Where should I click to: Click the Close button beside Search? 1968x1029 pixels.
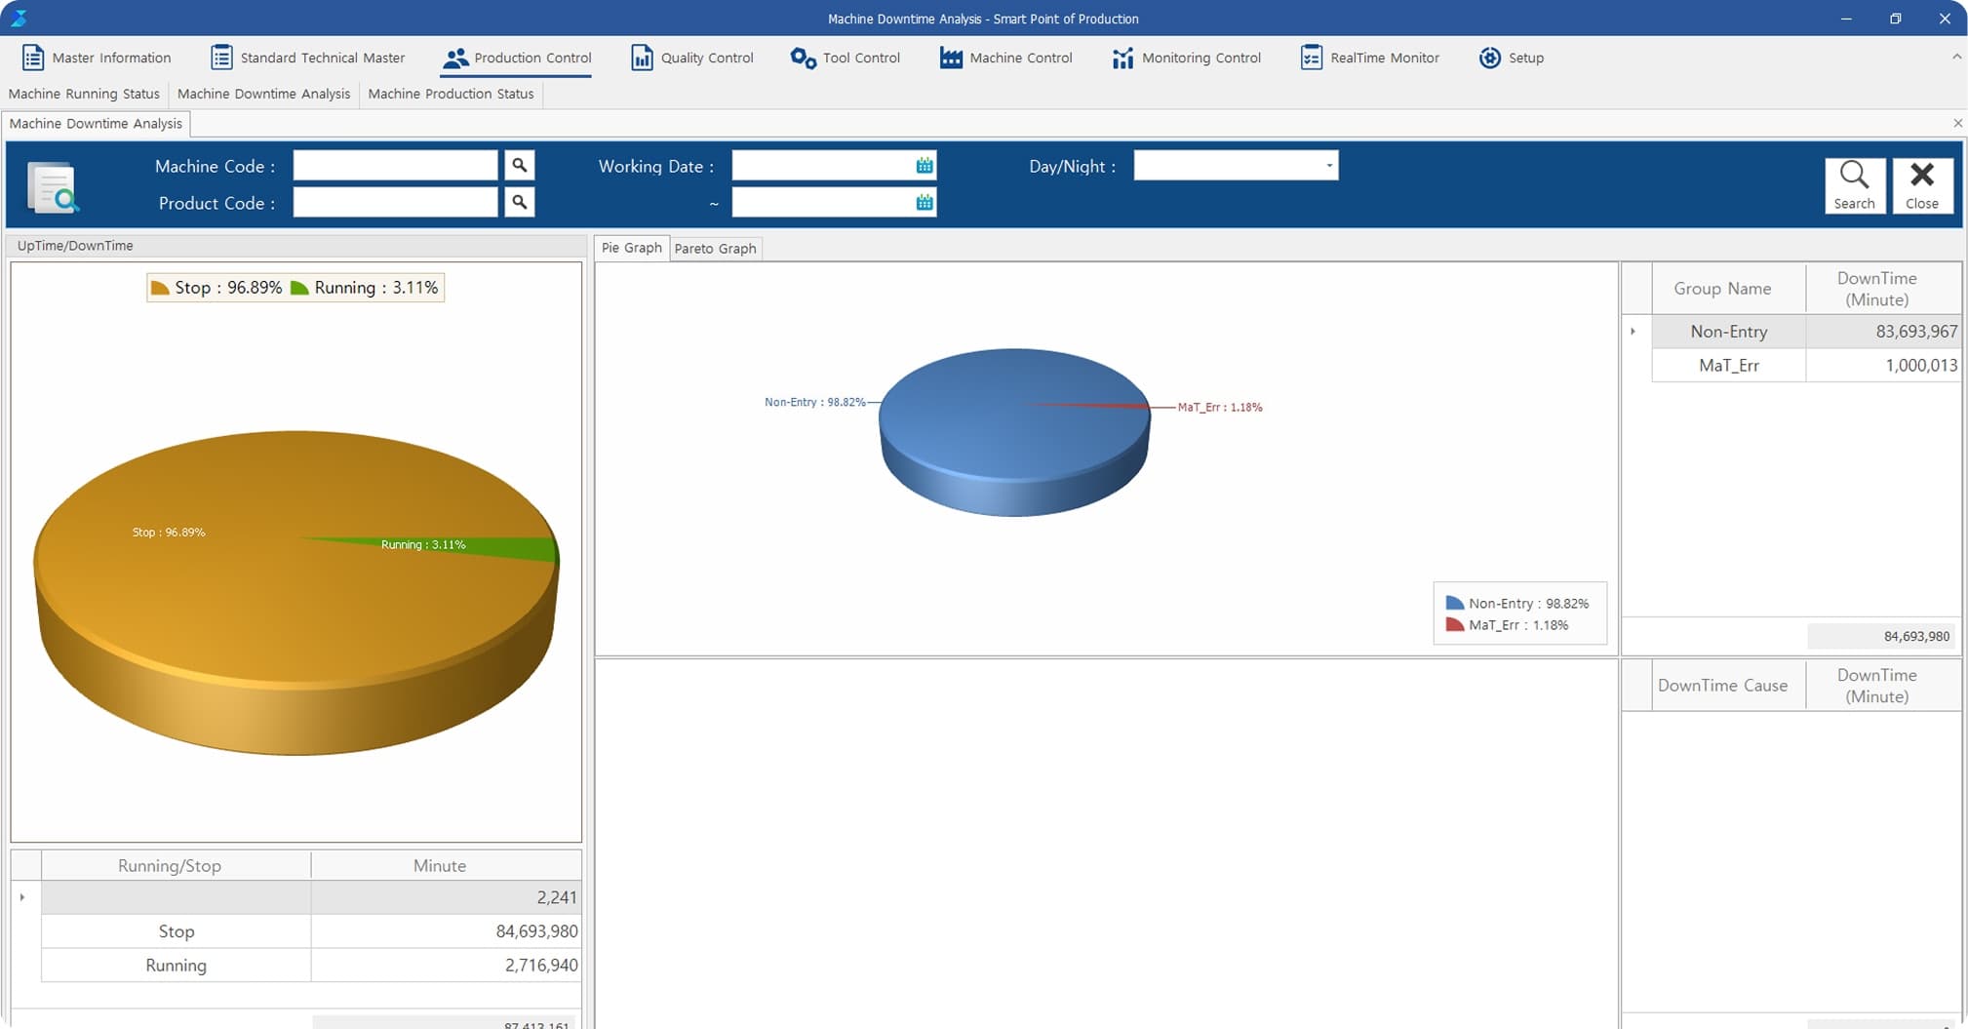(x=1922, y=185)
